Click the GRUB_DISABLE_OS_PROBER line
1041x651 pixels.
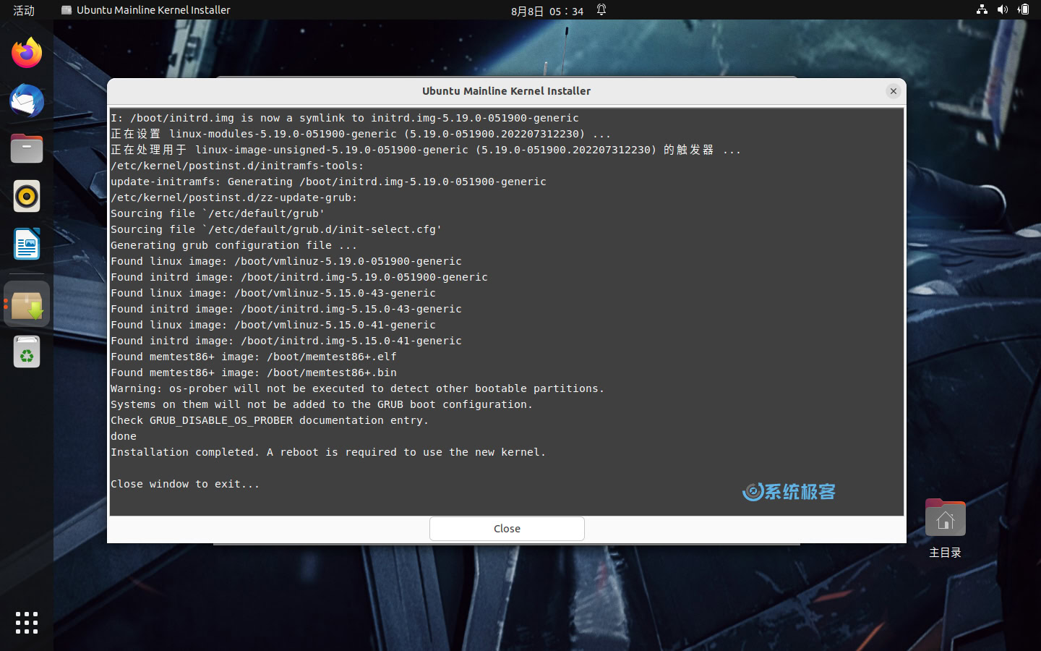pos(270,420)
